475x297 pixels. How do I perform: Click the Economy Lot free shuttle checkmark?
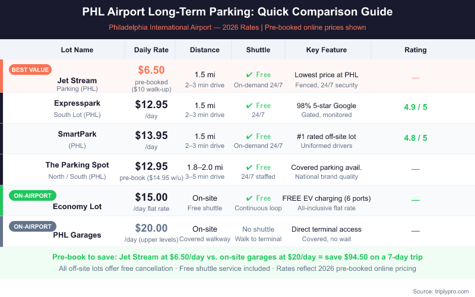tap(249, 198)
